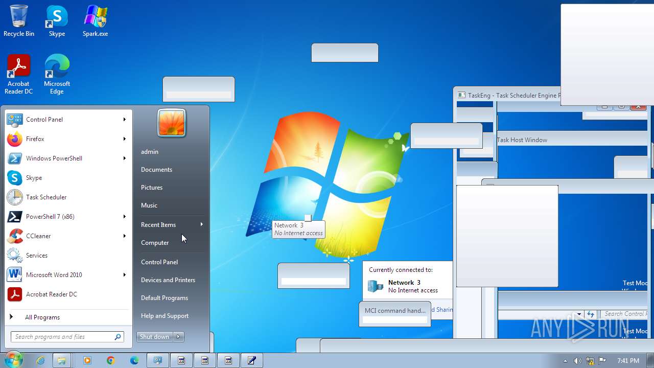Show hidden tray icons arrow
Screen dimensions: 654x368
point(565,361)
